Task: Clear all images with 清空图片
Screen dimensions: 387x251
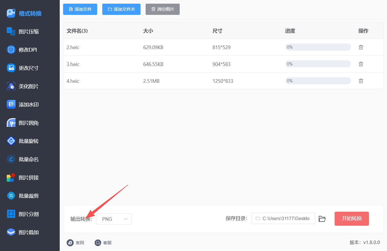Action: pyautogui.click(x=163, y=9)
